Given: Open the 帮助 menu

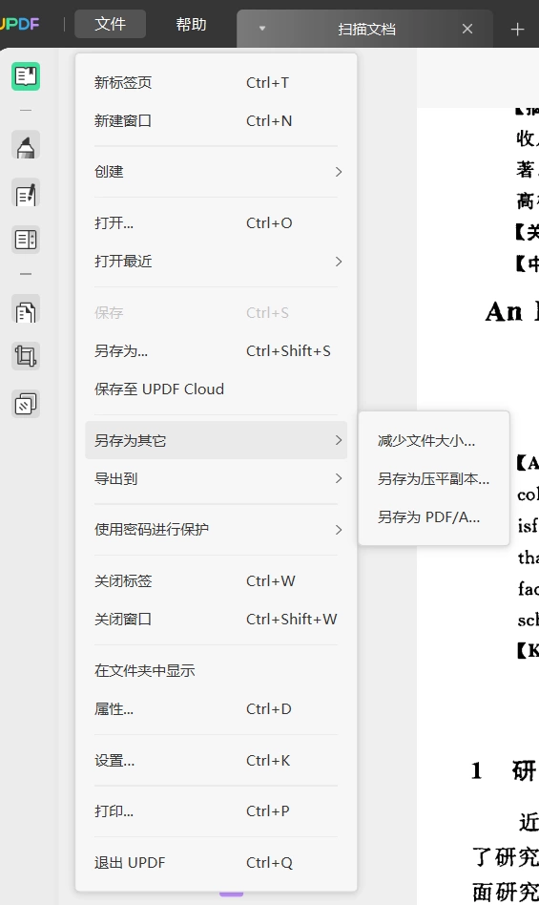Looking at the screenshot, I should 191,24.
